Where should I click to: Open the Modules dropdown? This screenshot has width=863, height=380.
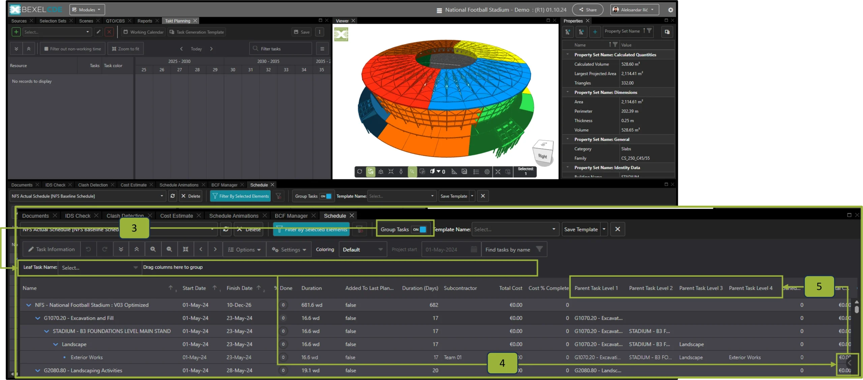point(87,10)
